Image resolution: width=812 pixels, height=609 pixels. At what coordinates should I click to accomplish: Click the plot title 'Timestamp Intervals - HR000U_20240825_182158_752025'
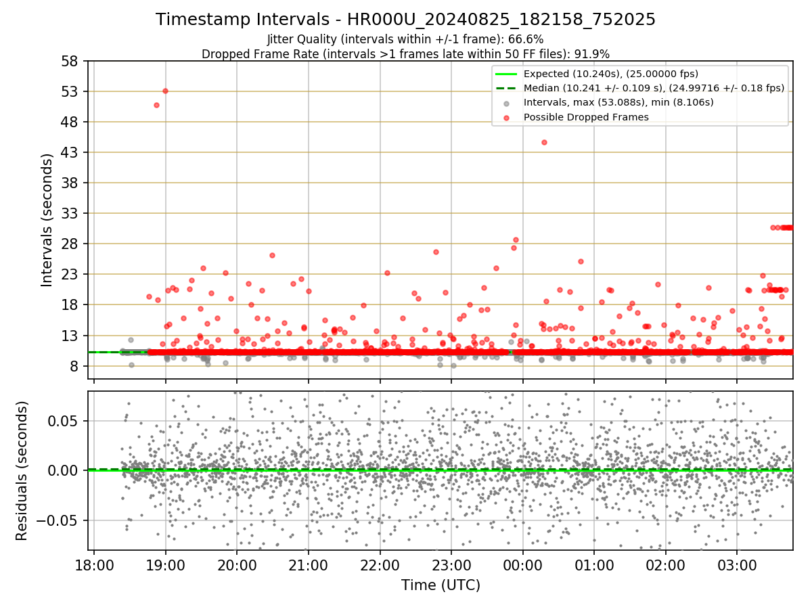[x=405, y=20]
